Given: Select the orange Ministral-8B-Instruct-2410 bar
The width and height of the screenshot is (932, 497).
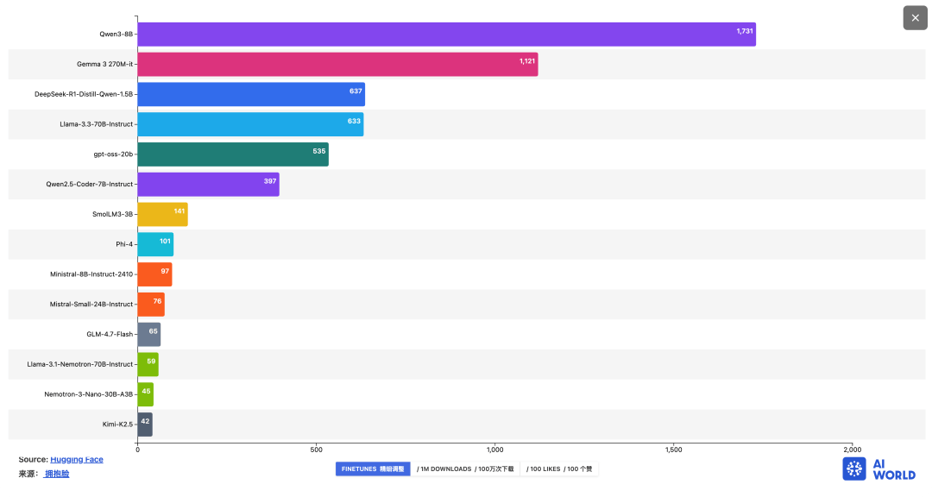Looking at the screenshot, I should 155,274.
